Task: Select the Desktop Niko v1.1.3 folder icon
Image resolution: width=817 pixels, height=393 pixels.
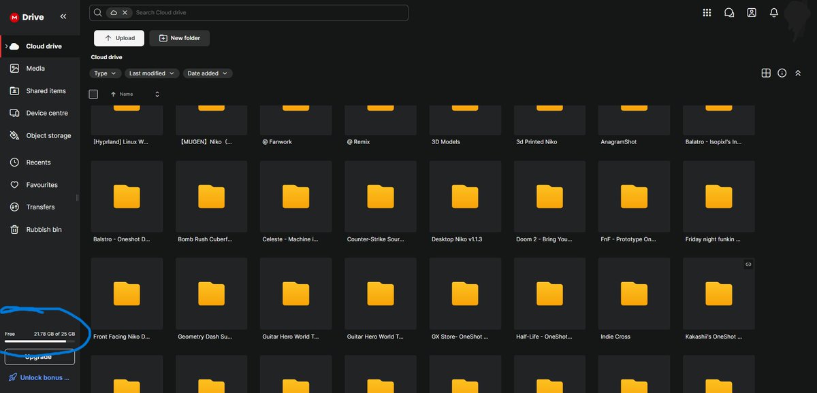Action: (465, 196)
